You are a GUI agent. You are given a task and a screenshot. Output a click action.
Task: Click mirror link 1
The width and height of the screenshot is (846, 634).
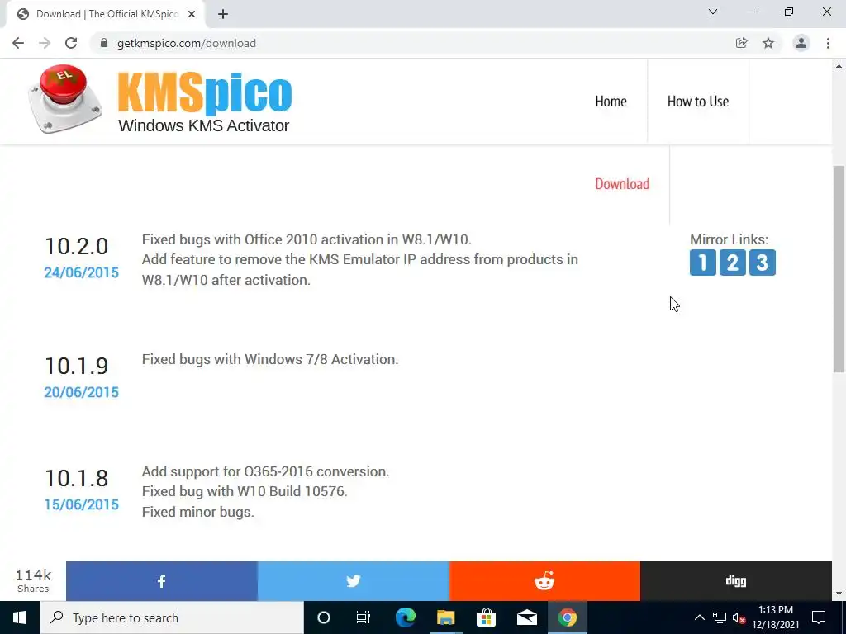(x=702, y=263)
